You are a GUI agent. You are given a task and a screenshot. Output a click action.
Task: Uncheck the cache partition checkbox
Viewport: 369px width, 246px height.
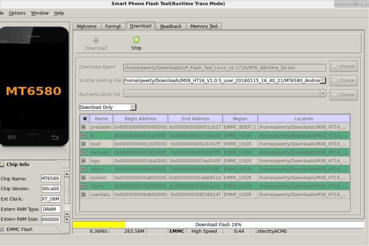(83, 186)
